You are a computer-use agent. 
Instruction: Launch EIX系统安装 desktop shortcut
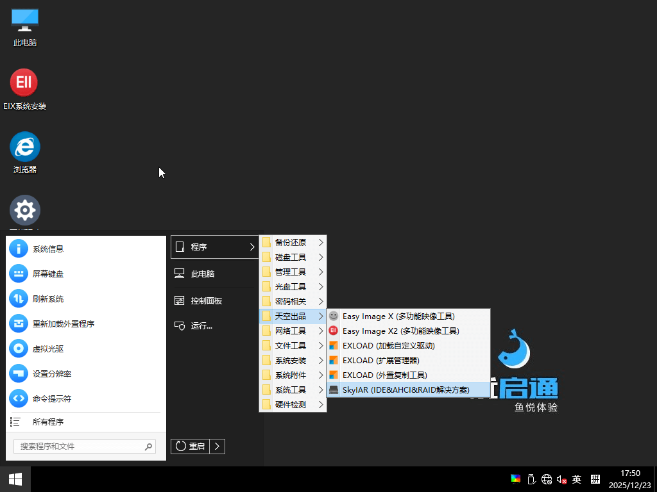(25, 90)
